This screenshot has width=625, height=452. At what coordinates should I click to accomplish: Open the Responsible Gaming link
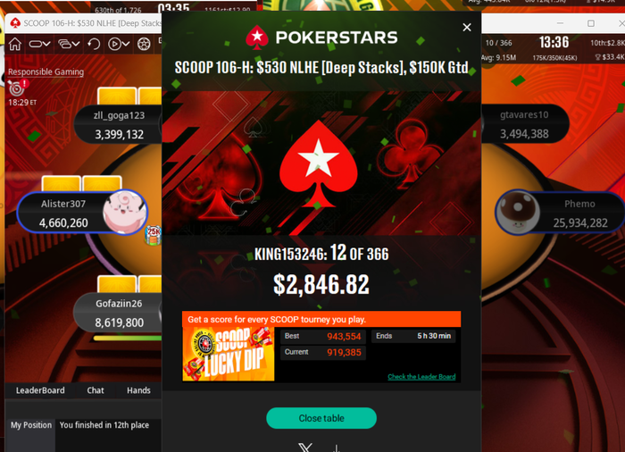coord(46,71)
